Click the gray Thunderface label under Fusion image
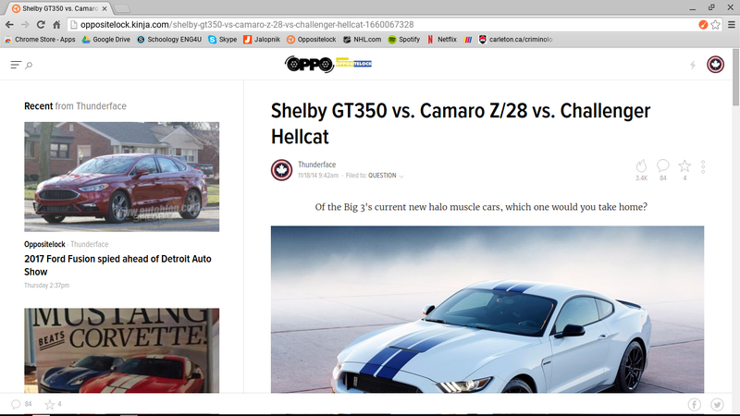 (89, 244)
